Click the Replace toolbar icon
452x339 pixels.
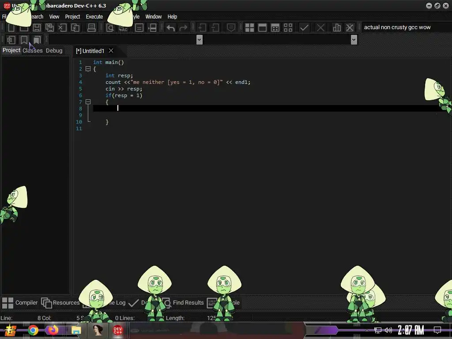[123, 28]
